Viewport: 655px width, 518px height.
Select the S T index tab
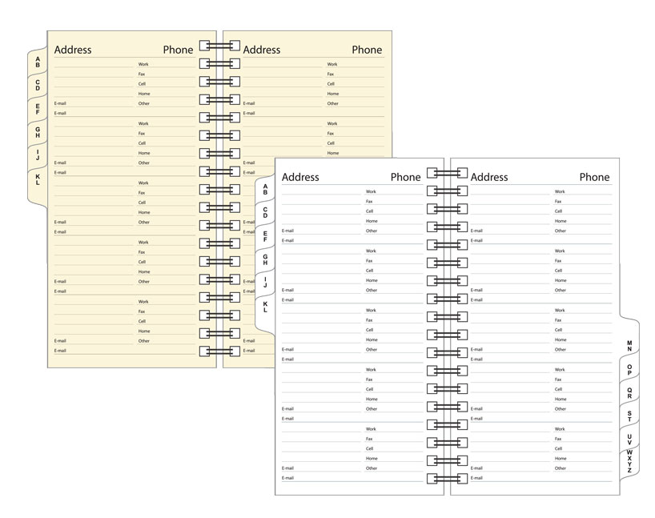[629, 416]
